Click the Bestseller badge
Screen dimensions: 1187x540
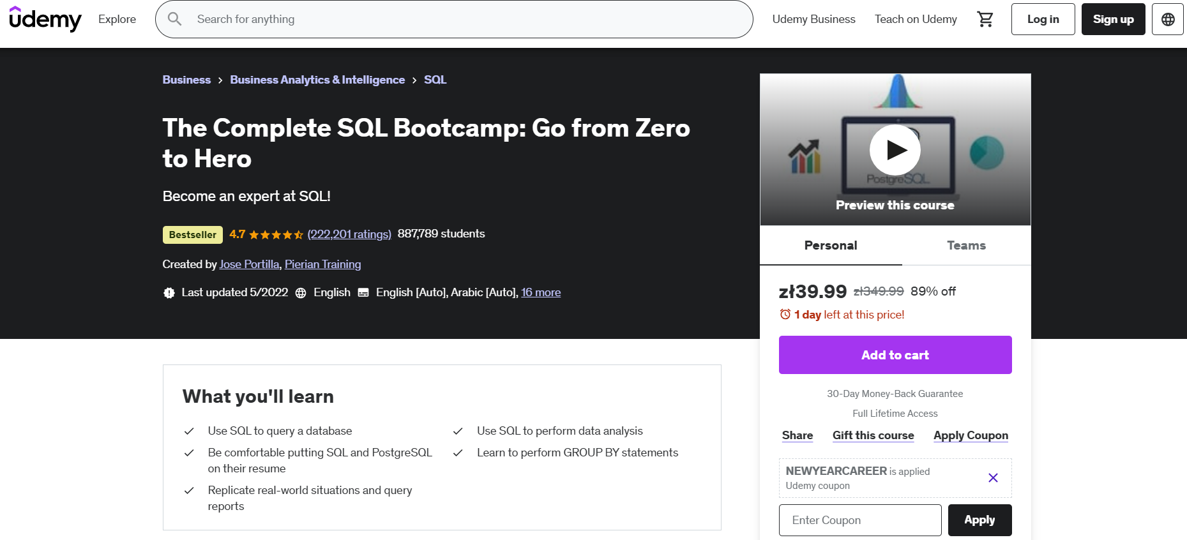[x=193, y=235]
